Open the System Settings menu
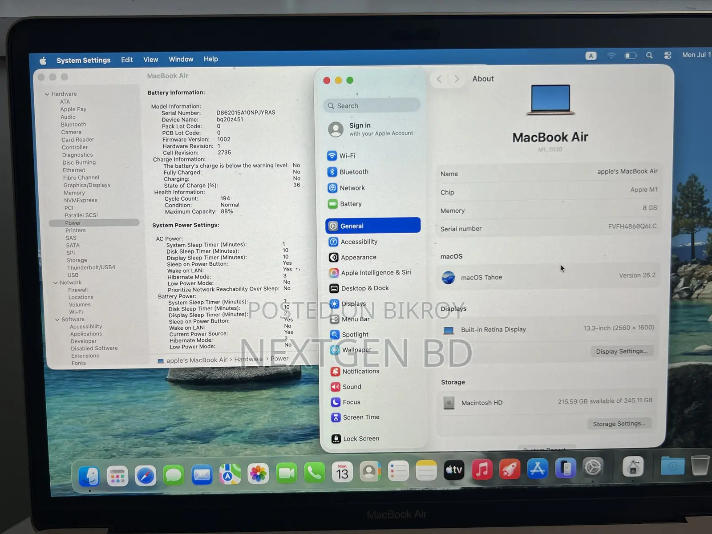The height and width of the screenshot is (534, 712). (83, 60)
